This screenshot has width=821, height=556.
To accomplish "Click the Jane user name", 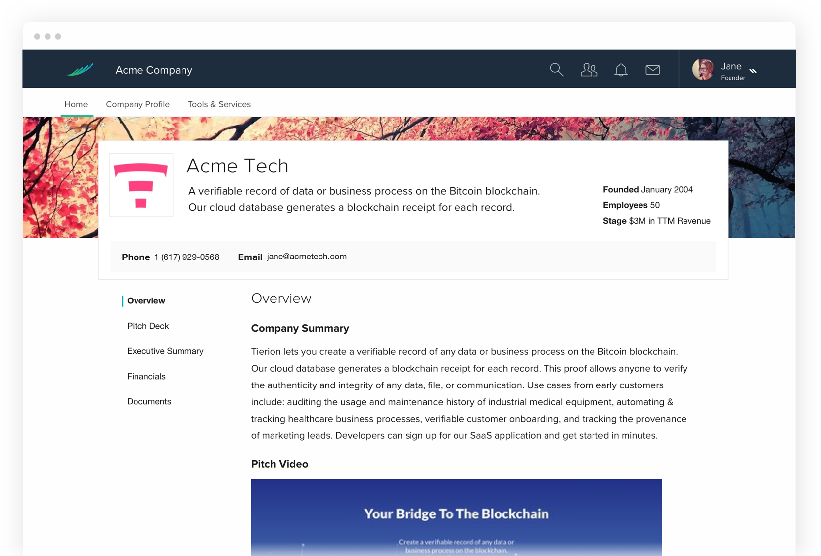I will coord(731,66).
